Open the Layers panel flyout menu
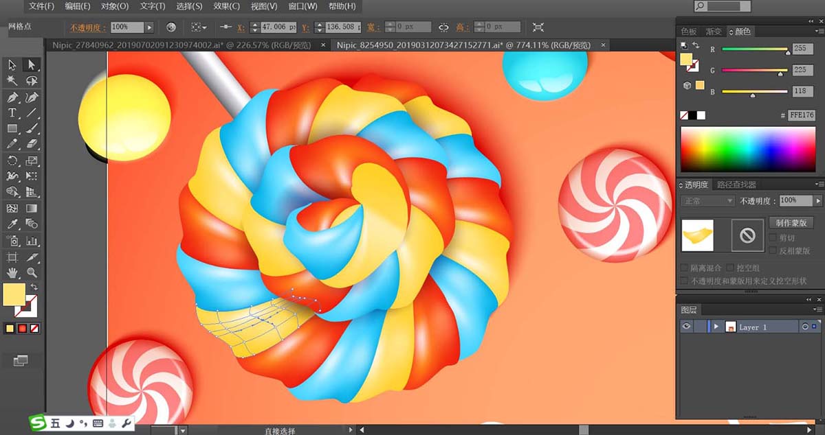The height and width of the screenshot is (435, 825). point(819,309)
